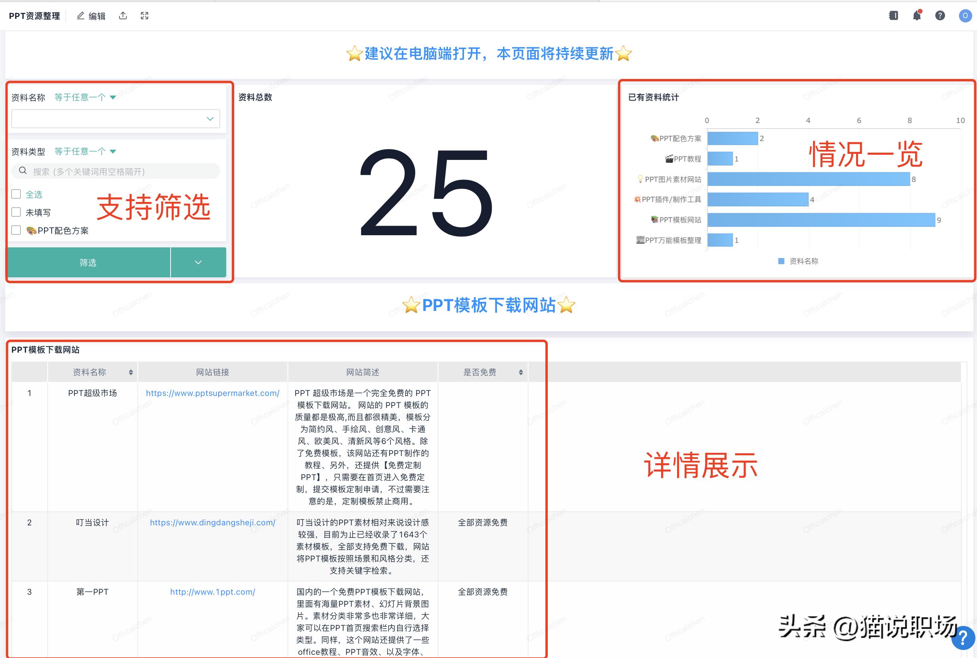Open the pptsupermarket.com link

(213, 393)
